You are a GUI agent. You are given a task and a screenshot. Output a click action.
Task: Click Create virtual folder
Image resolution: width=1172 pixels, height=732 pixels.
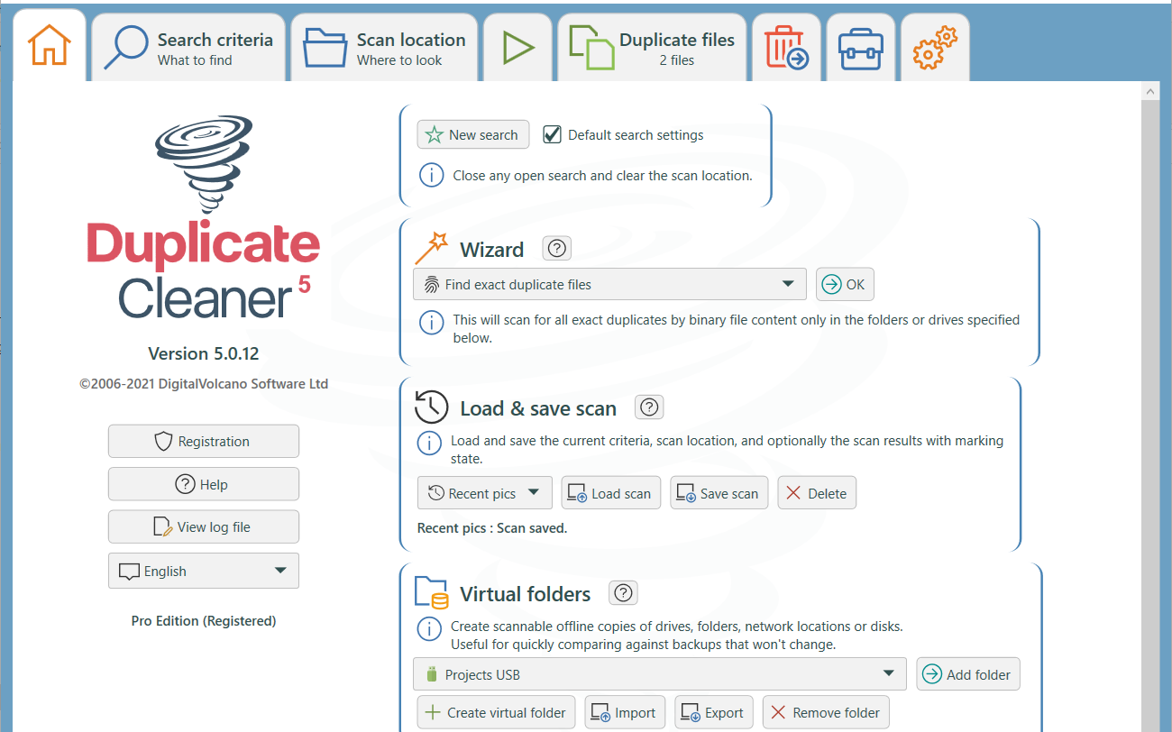click(497, 712)
